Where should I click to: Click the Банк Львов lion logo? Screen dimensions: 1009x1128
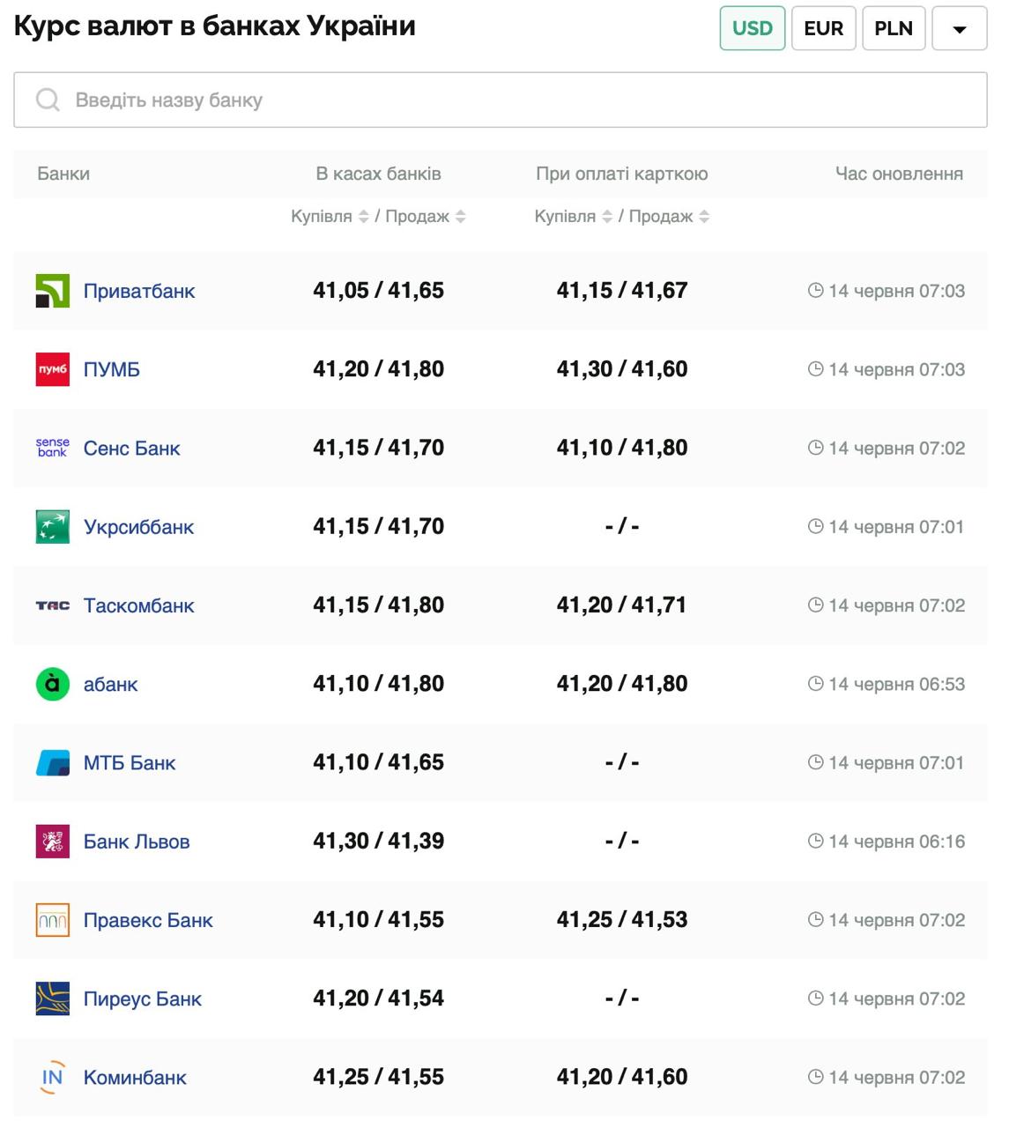click(x=52, y=842)
